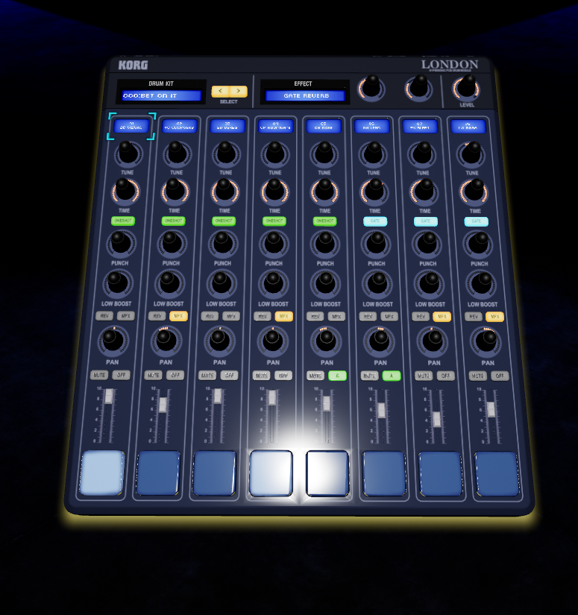This screenshot has height=615, width=578.
Task: Hit the first channel drum pad
Action: click(102, 472)
